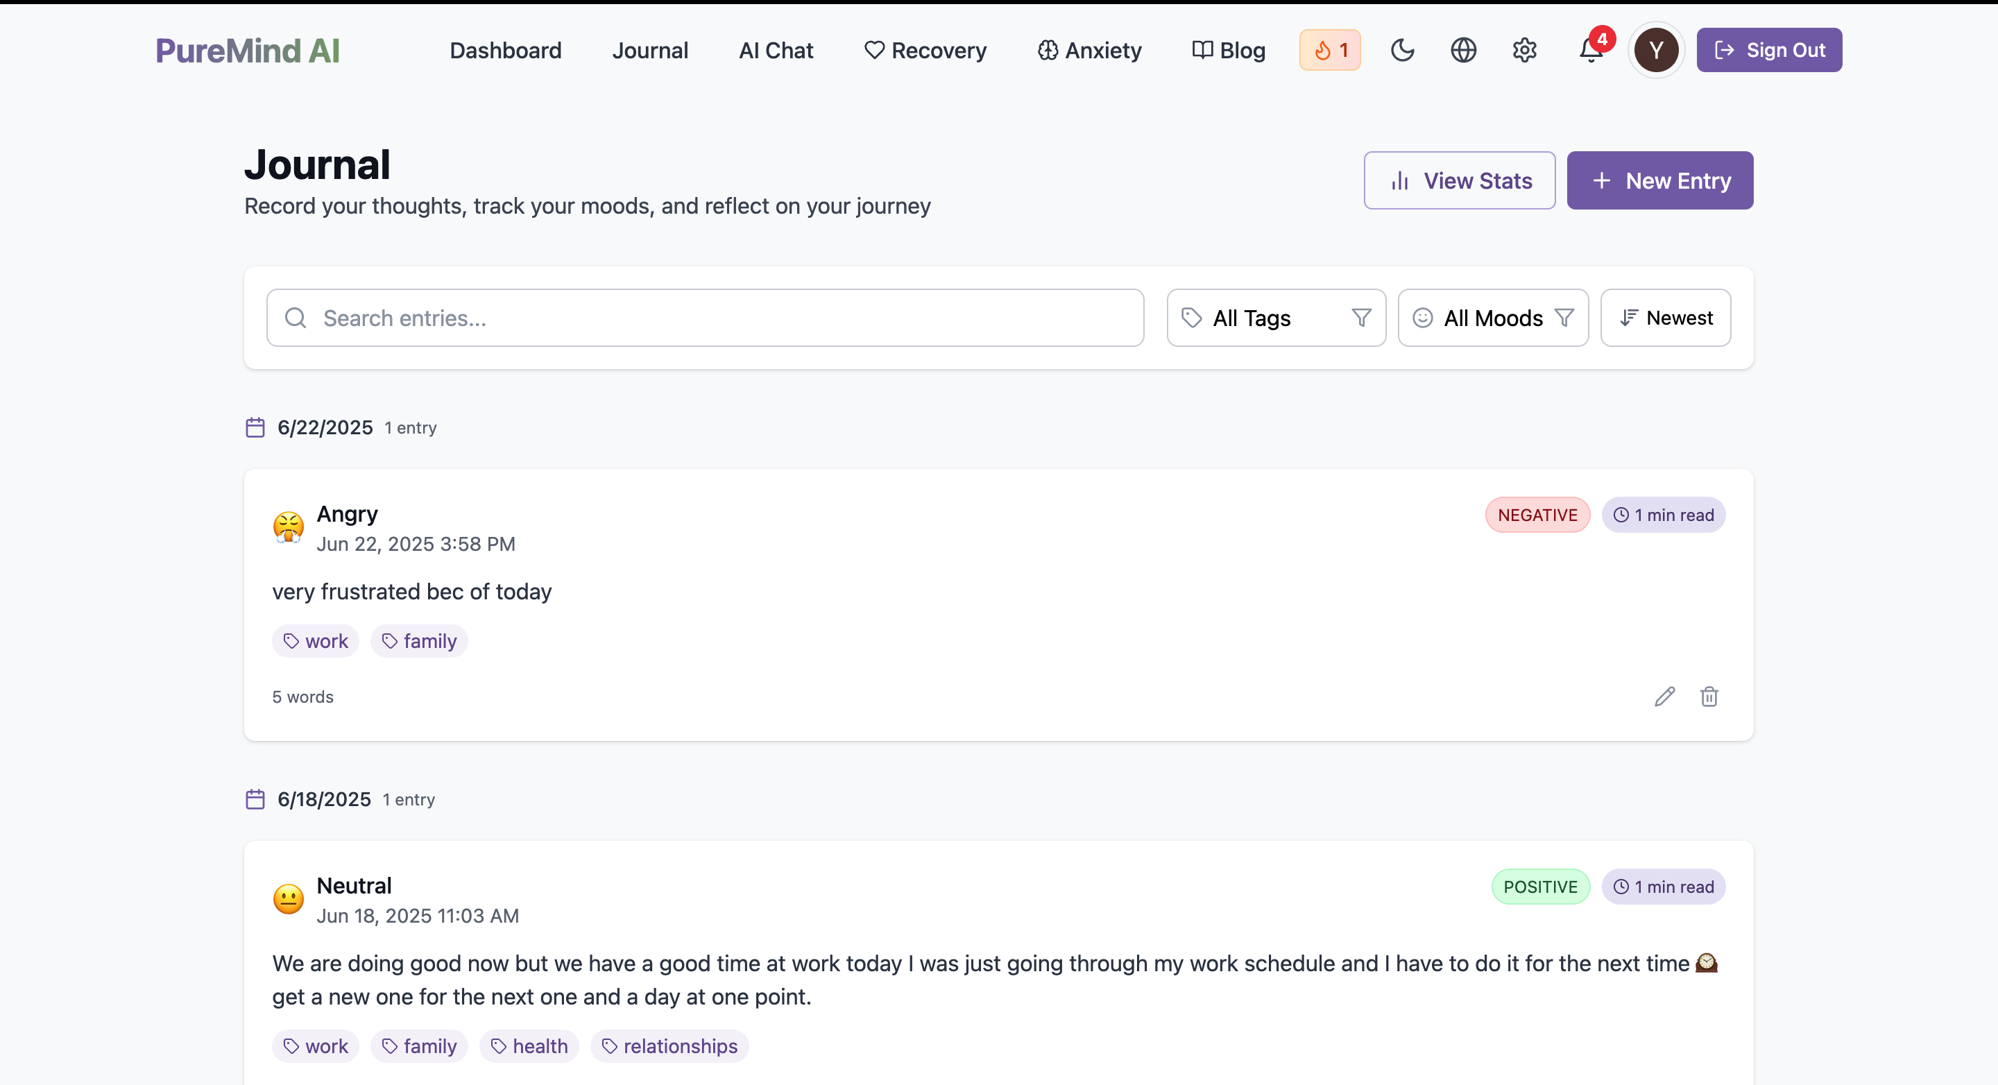Open the Recovery nav item
Screen dimensions: 1998x1085
(x=925, y=51)
